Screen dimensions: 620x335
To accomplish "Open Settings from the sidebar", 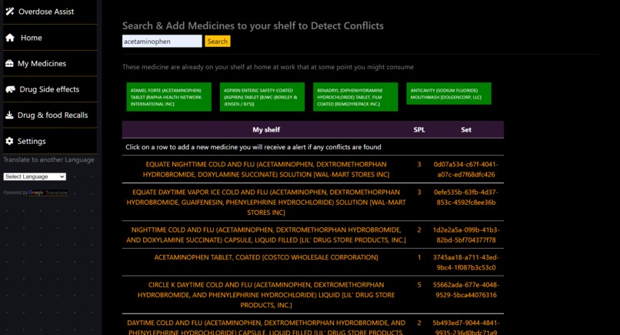I will click(x=50, y=141).
